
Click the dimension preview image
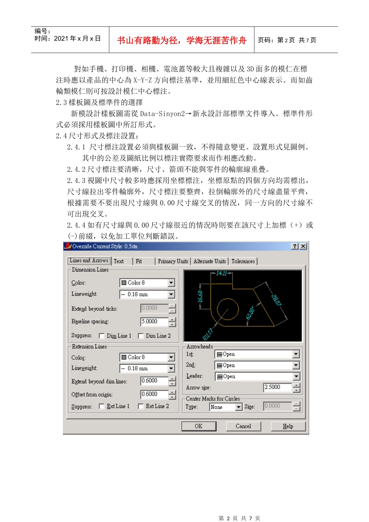pyautogui.click(x=243, y=306)
